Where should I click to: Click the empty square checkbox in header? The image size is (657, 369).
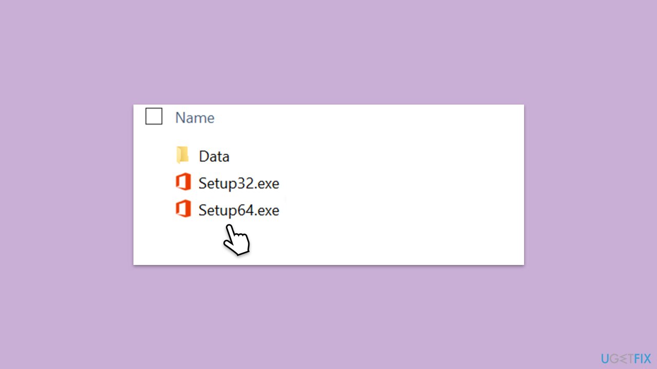coord(154,117)
